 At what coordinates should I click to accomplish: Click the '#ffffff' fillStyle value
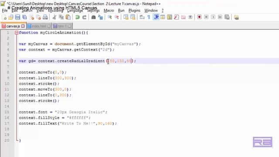click(x=78, y=118)
